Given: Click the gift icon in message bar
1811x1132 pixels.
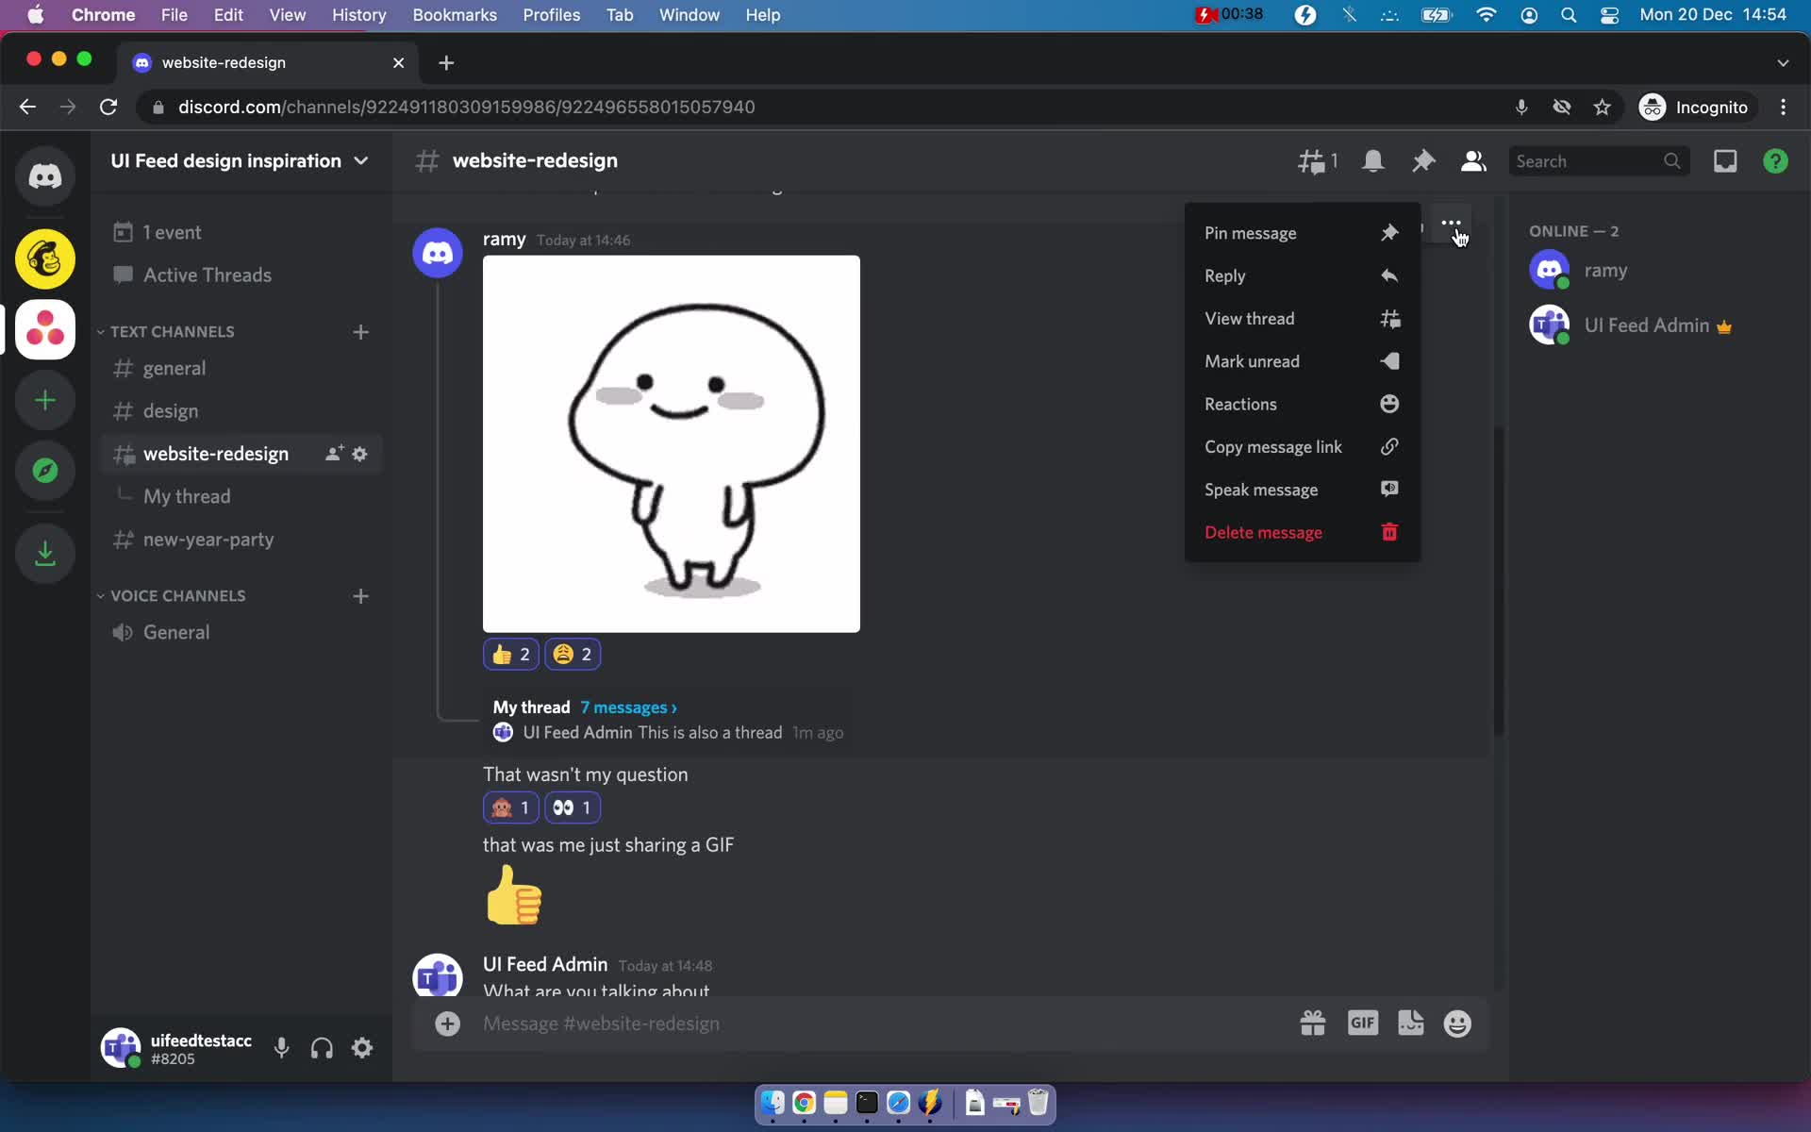Looking at the screenshot, I should [x=1313, y=1024].
